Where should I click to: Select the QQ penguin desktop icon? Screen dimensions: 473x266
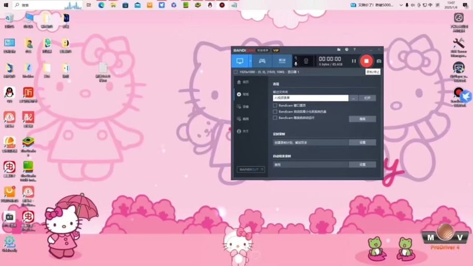click(9, 94)
